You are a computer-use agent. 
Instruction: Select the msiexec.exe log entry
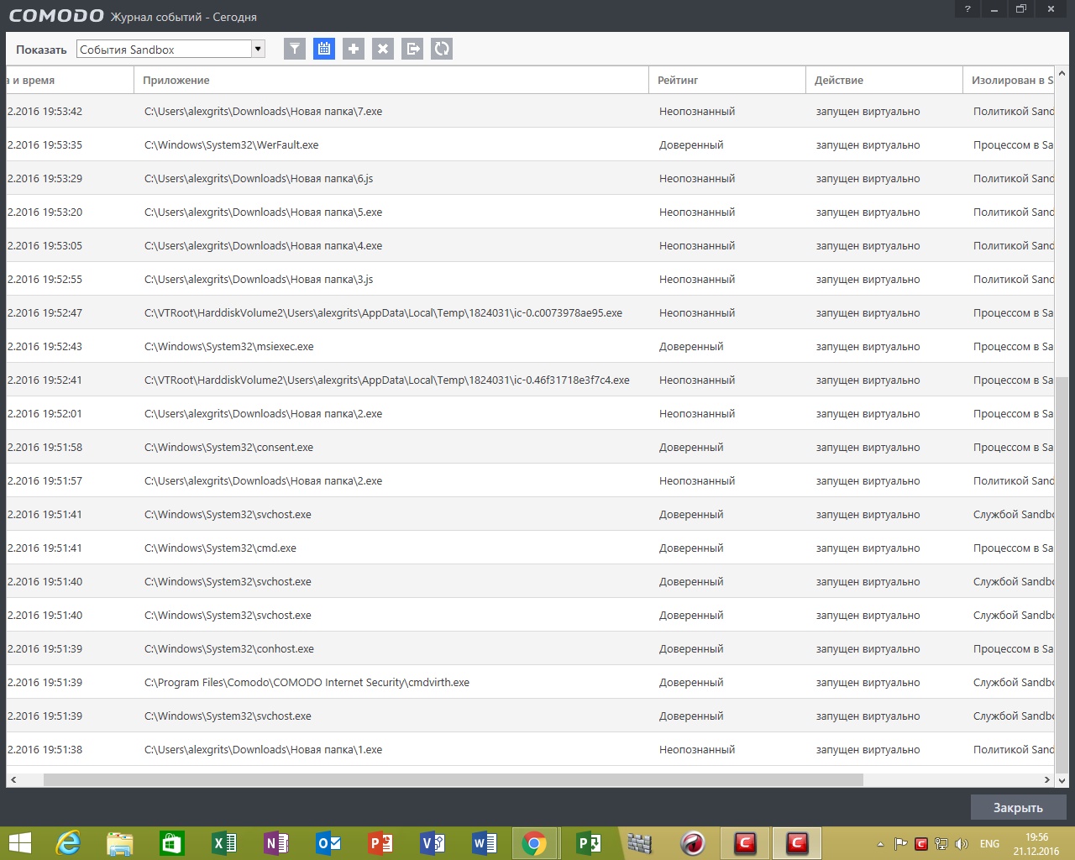(530, 346)
